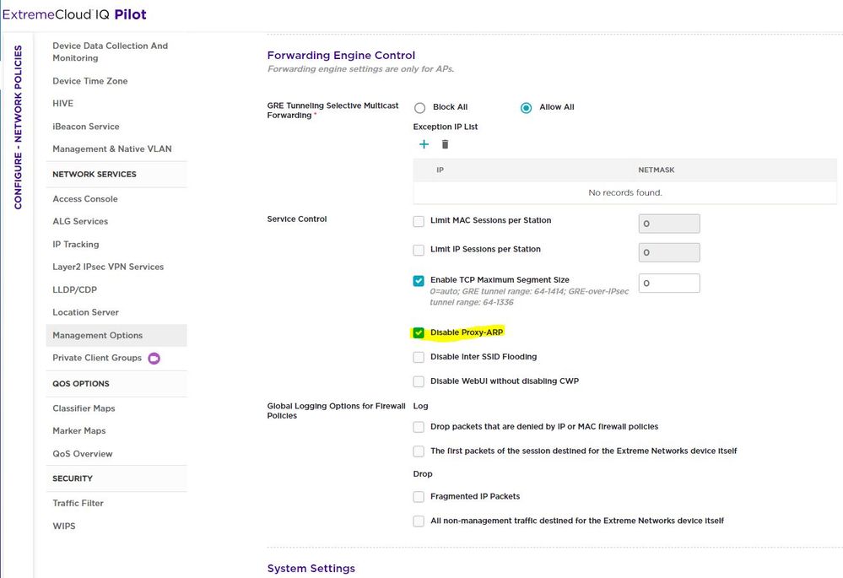
Task: Click the IP column header in exception table
Action: click(440, 170)
